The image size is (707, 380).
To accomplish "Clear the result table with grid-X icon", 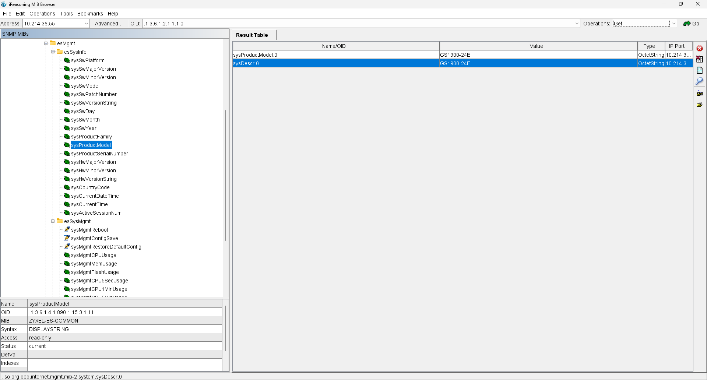I will click(x=700, y=59).
